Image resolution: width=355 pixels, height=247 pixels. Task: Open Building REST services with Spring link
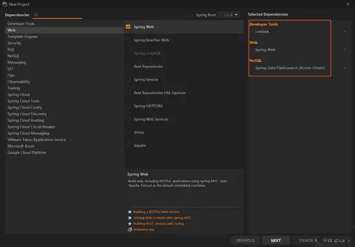pyautogui.click(x=159, y=224)
